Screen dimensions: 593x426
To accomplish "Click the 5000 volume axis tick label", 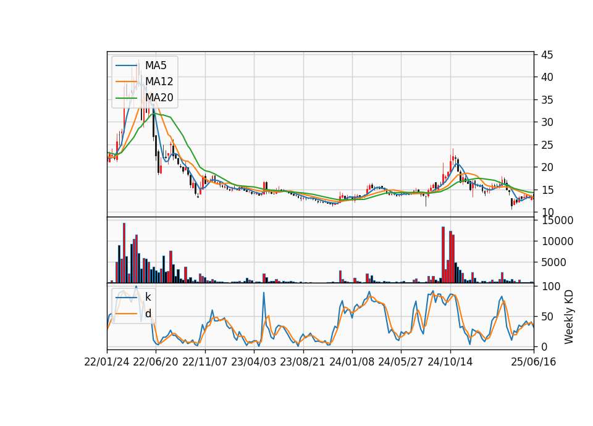I will pyautogui.click(x=553, y=262).
